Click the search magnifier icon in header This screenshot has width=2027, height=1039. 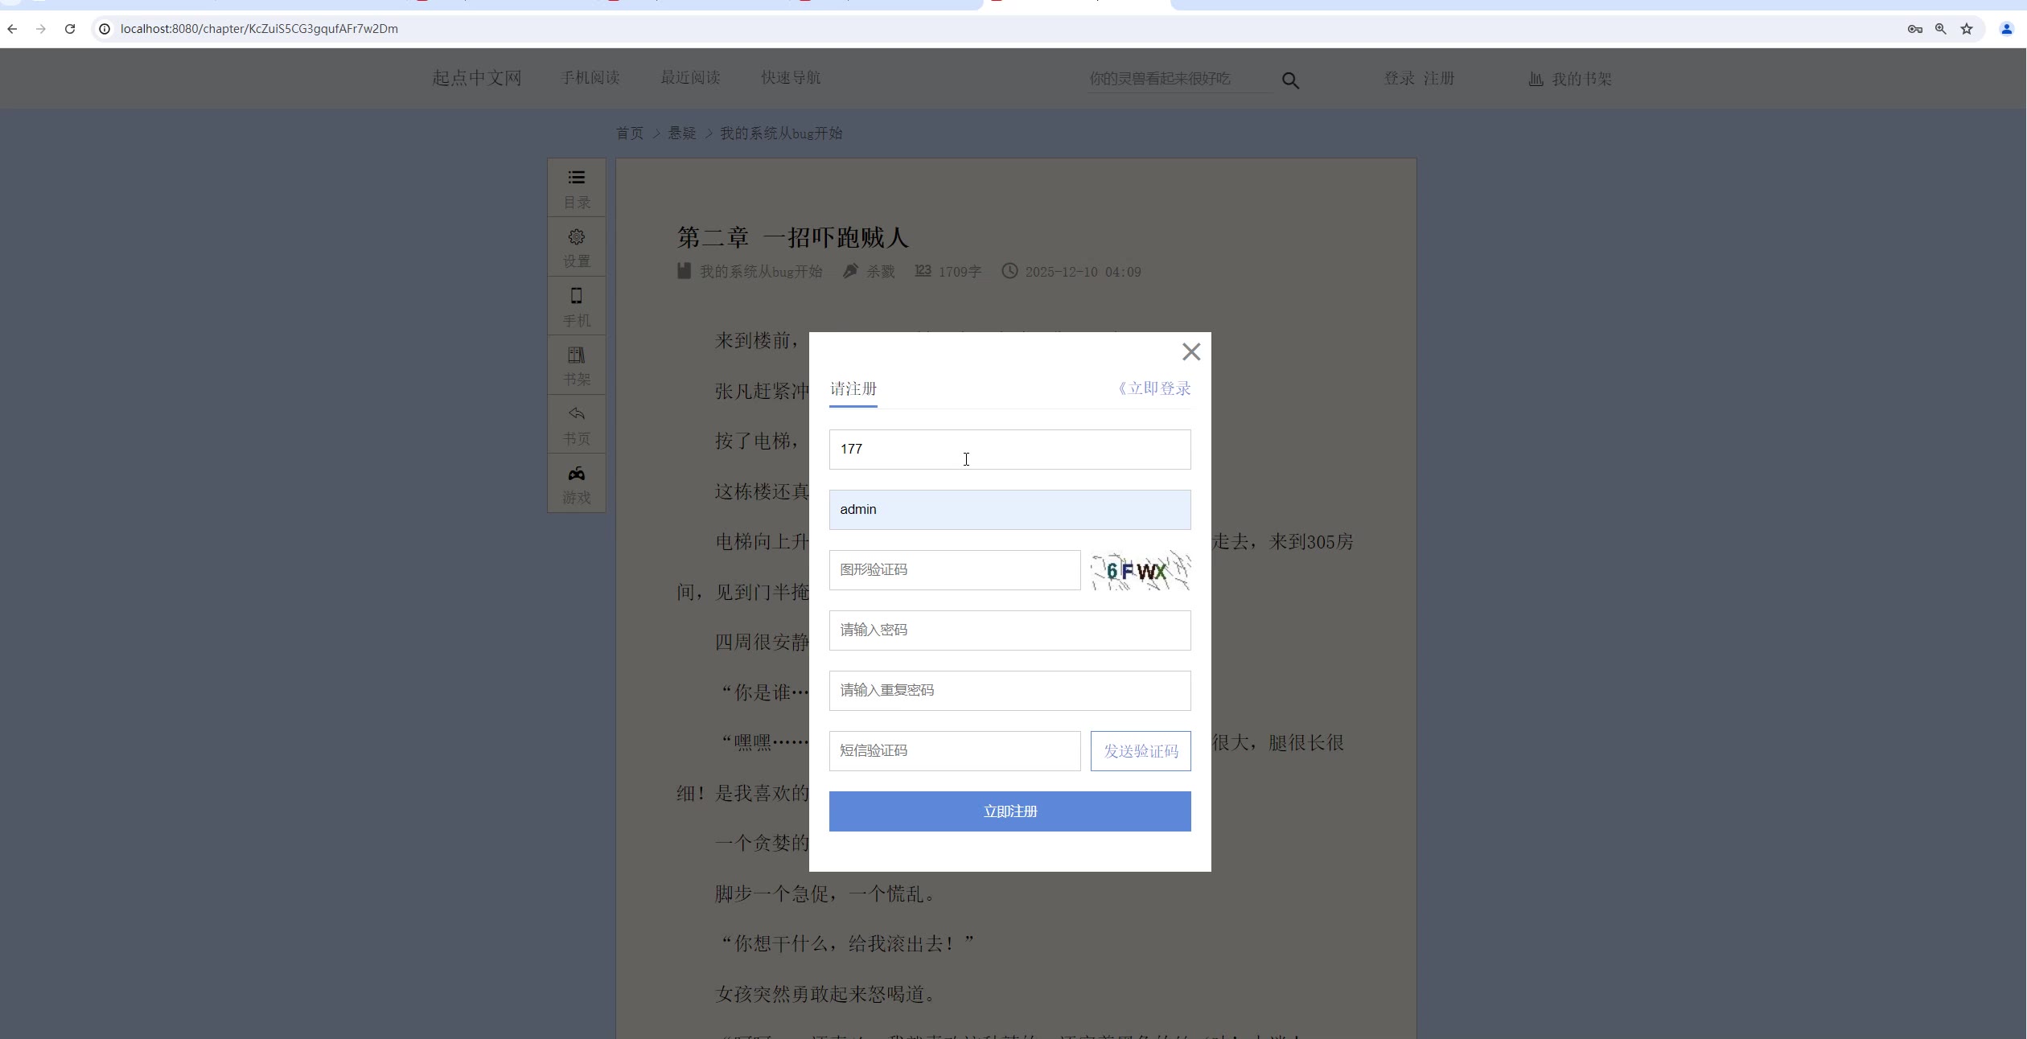(1290, 80)
